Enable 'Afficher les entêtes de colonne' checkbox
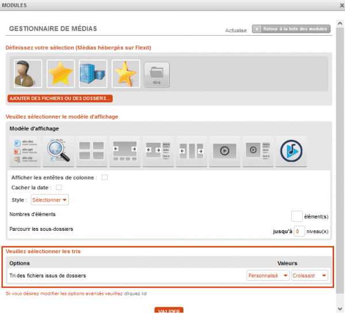The width and height of the screenshot is (345, 316). click(105, 177)
